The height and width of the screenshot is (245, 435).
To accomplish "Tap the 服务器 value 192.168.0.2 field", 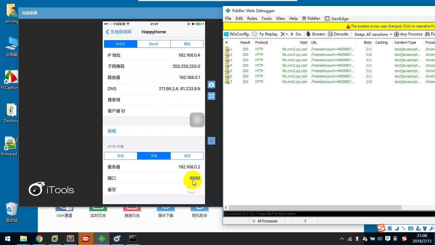I will (x=189, y=167).
